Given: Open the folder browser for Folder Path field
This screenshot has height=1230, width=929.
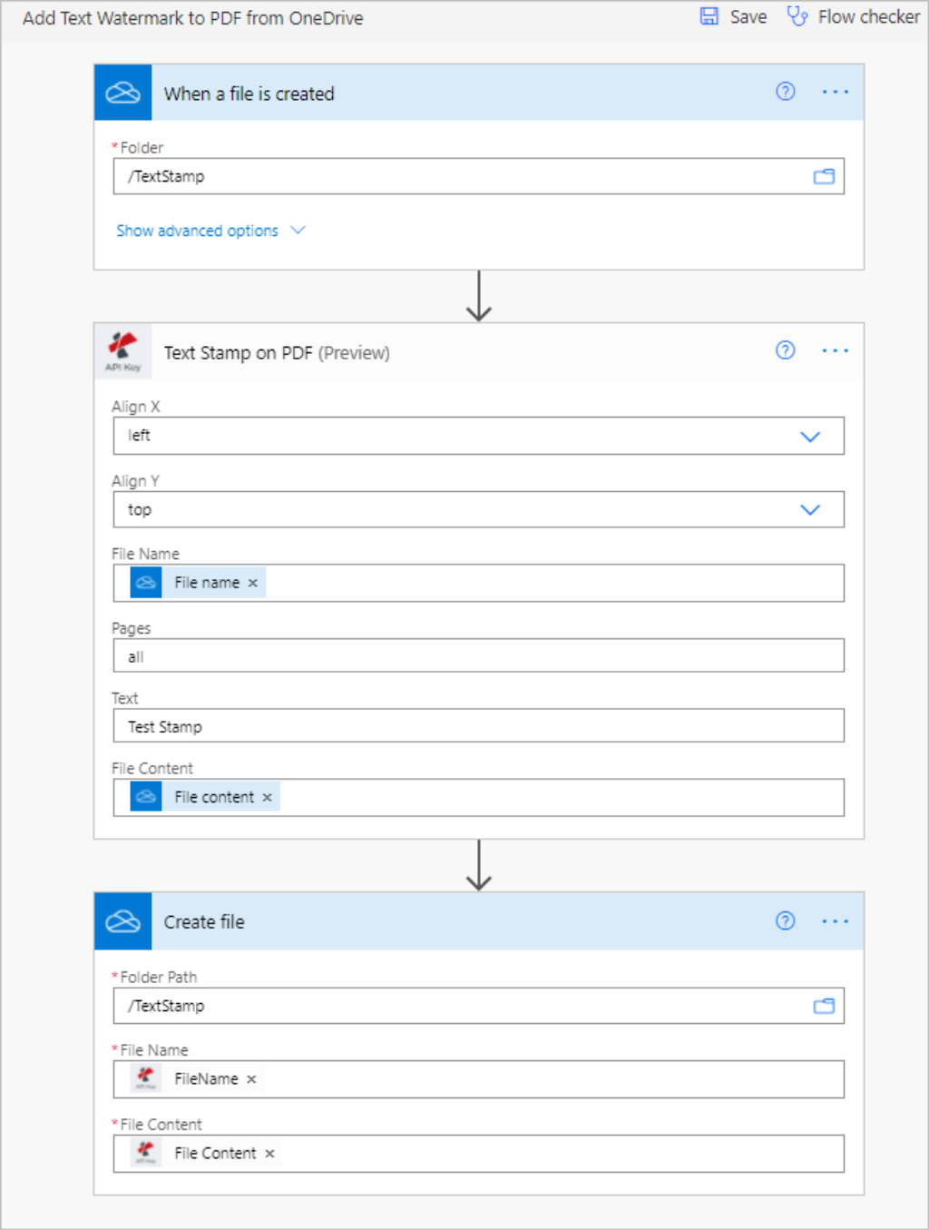Looking at the screenshot, I should (x=823, y=1006).
